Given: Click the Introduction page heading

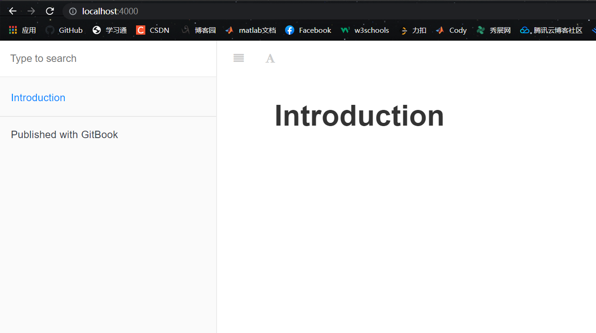Looking at the screenshot, I should (359, 115).
